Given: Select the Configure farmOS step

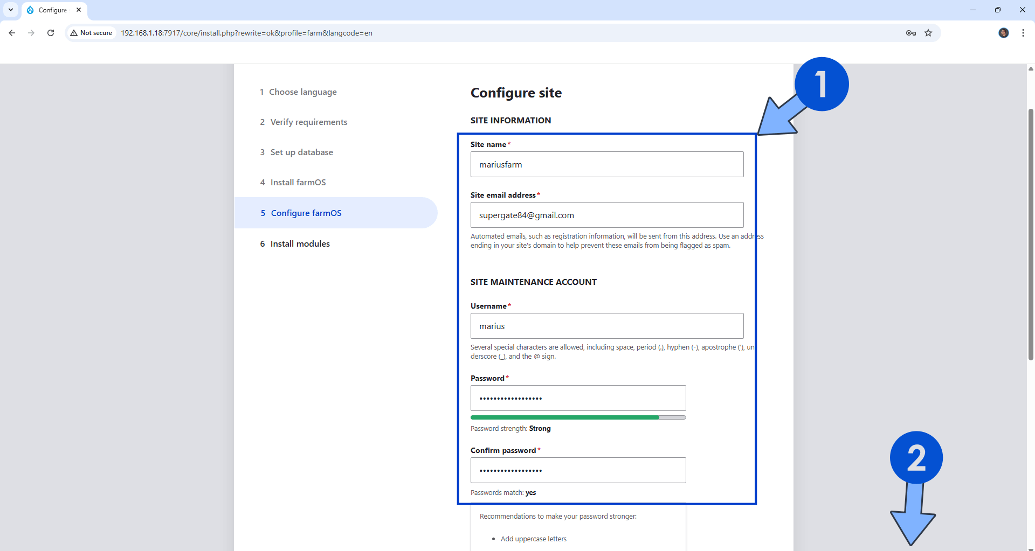Looking at the screenshot, I should coord(306,213).
